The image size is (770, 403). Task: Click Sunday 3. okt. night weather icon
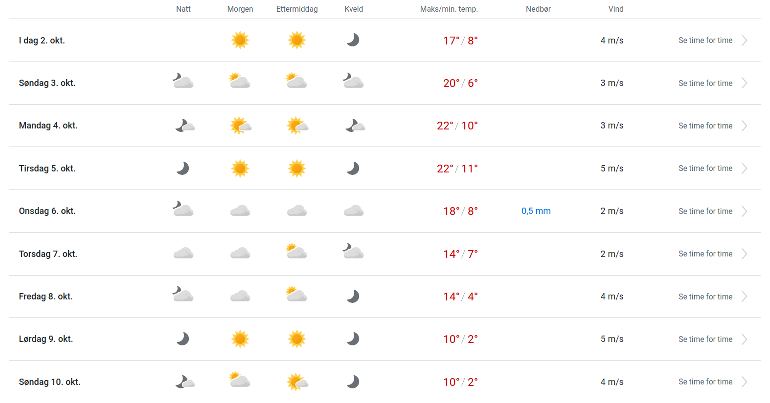click(x=183, y=81)
